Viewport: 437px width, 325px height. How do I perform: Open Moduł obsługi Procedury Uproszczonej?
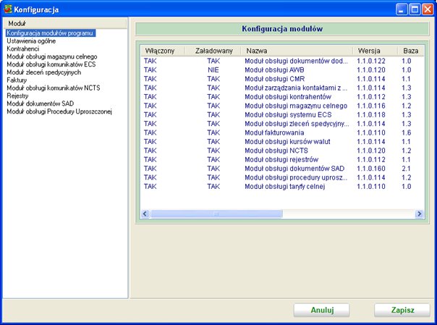click(x=59, y=111)
